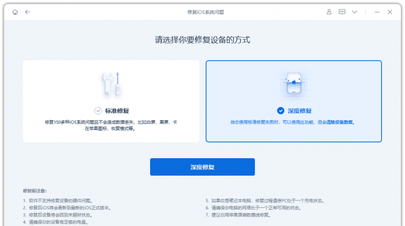Expand the title bar chevron menu
405x226 pixels.
click(355, 12)
